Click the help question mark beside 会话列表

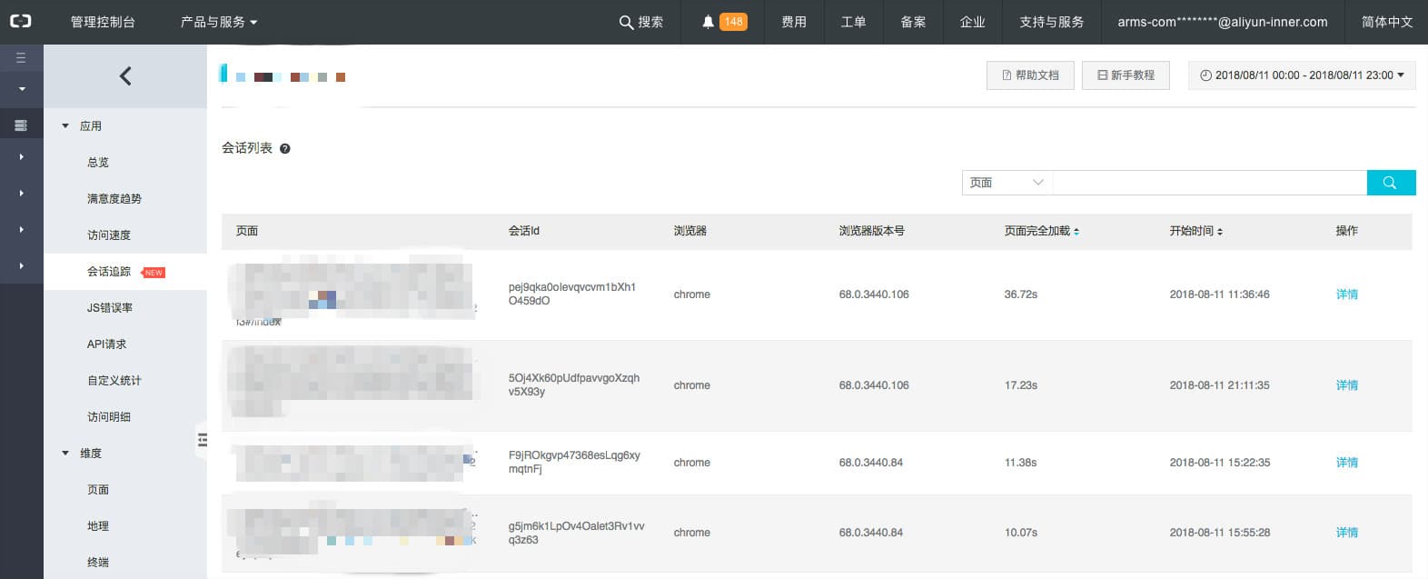click(x=284, y=149)
